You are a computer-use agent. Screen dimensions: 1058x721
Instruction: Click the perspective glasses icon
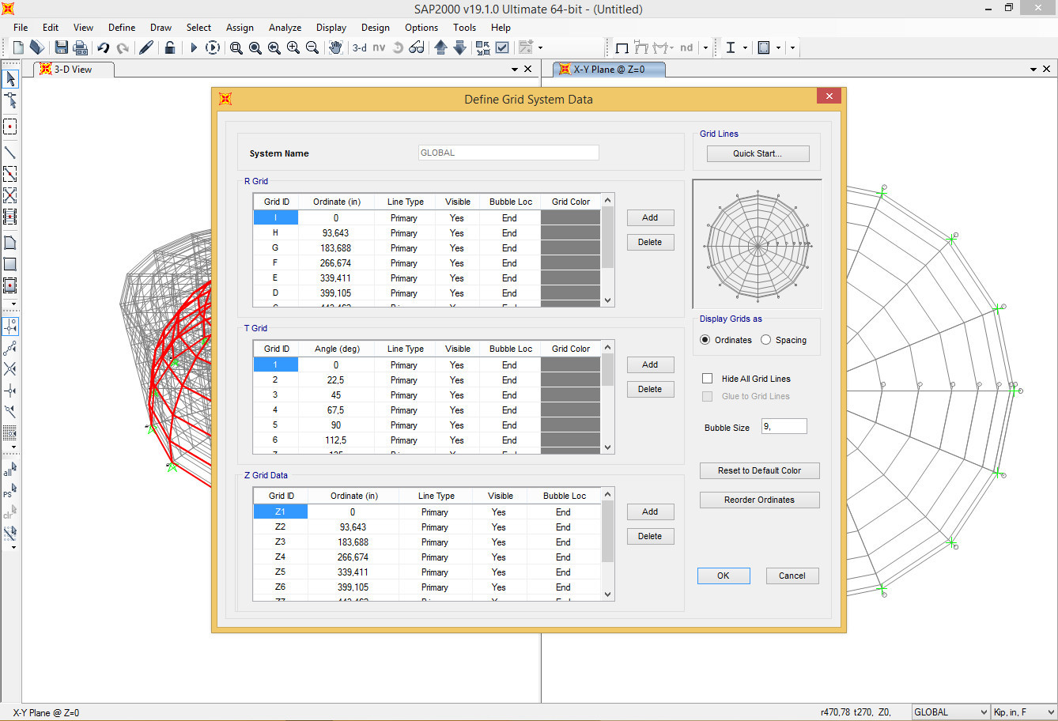pyautogui.click(x=418, y=47)
